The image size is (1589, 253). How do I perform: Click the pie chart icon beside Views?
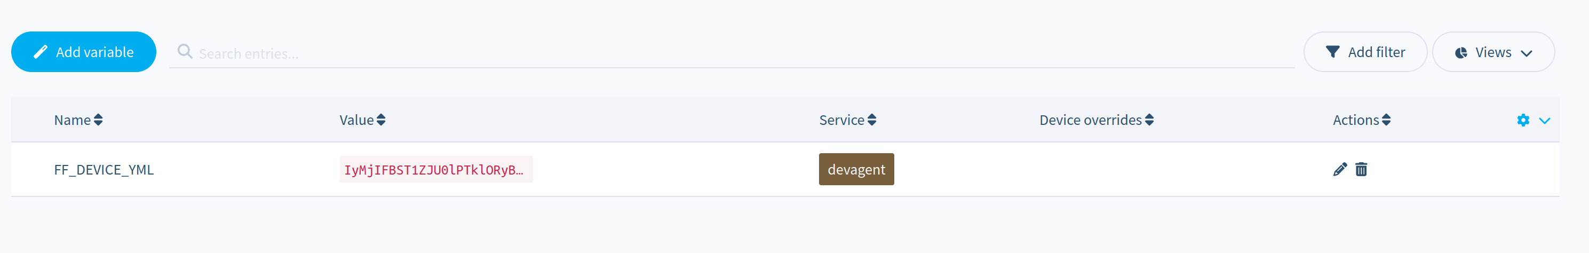(1461, 53)
